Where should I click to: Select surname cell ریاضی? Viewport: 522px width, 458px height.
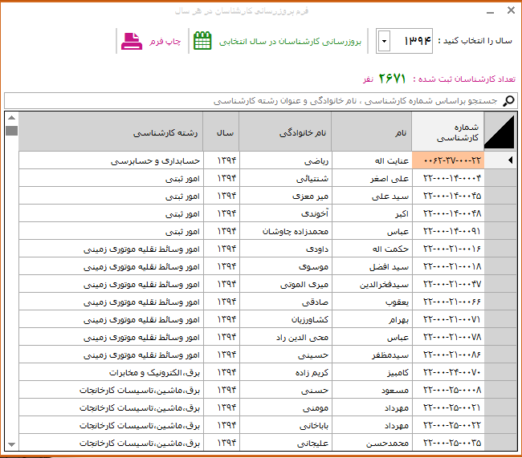(x=286, y=160)
